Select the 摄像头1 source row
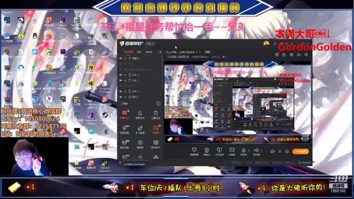The image size is (354, 199). pos(140,58)
